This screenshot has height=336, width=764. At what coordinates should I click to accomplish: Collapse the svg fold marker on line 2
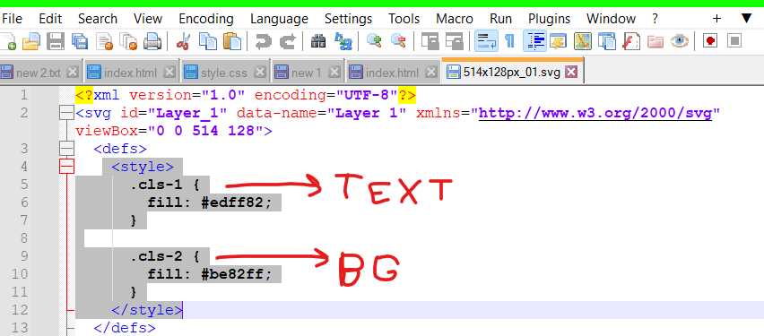66,114
